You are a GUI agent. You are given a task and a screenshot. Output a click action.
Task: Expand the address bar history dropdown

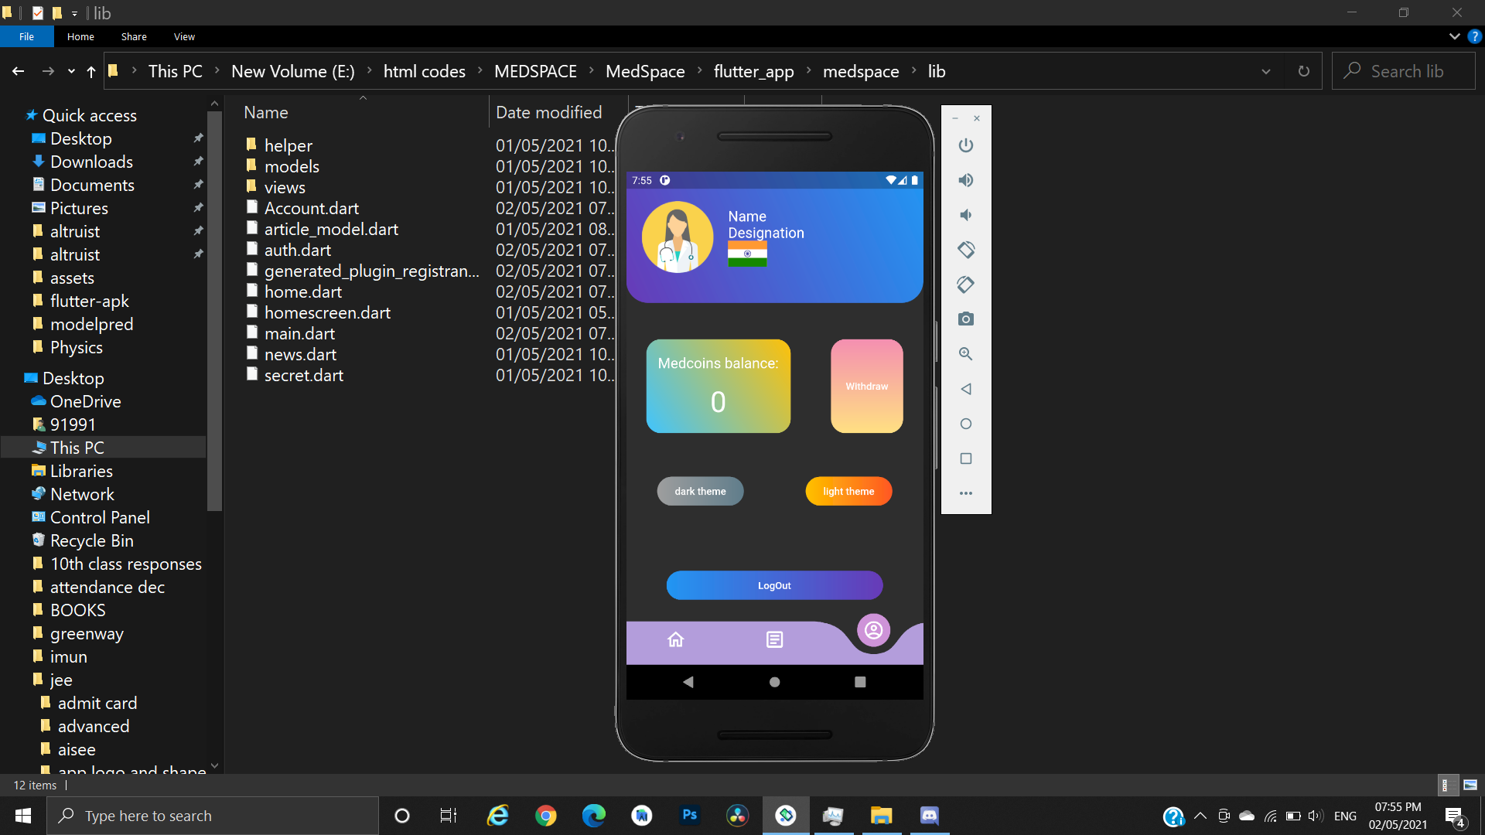click(x=1266, y=71)
